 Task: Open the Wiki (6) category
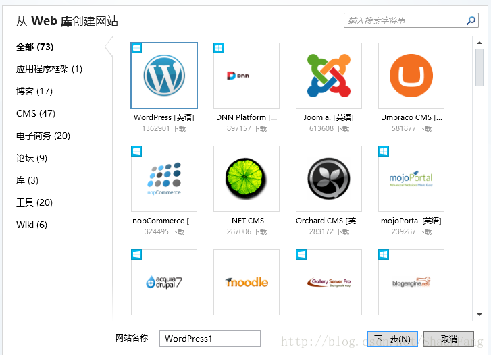(x=32, y=225)
